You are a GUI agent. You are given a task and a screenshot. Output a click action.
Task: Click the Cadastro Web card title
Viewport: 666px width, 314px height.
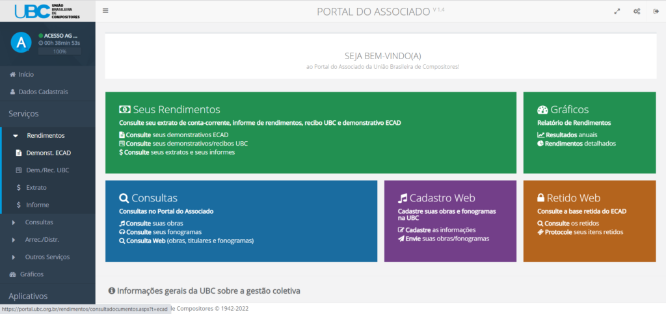442,198
